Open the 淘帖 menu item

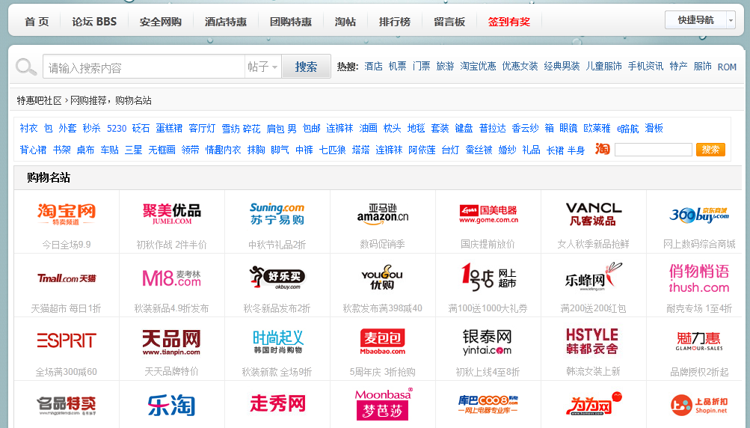345,22
